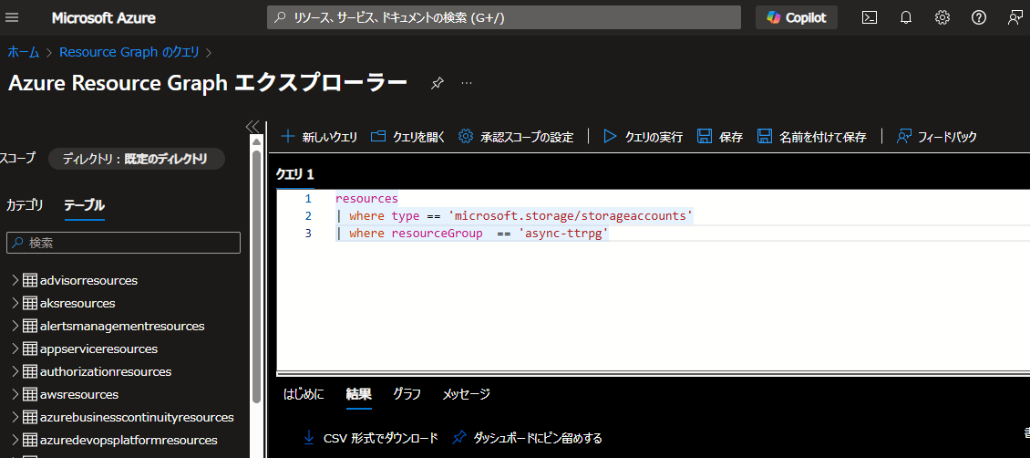Switch to the カテゴリ tab
Screen dimensions: 1030x458
pyautogui.click(x=25, y=205)
